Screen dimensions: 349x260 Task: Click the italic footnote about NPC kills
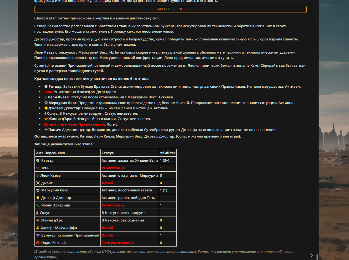(x=164, y=254)
